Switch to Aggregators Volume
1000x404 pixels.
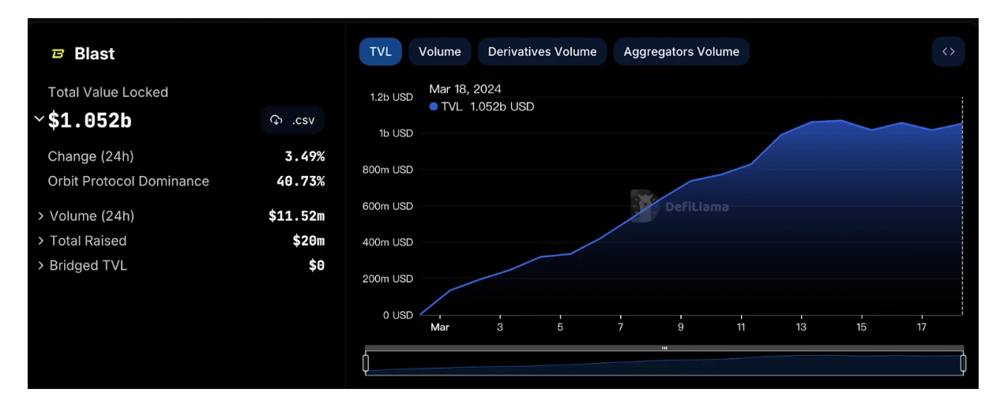681,51
